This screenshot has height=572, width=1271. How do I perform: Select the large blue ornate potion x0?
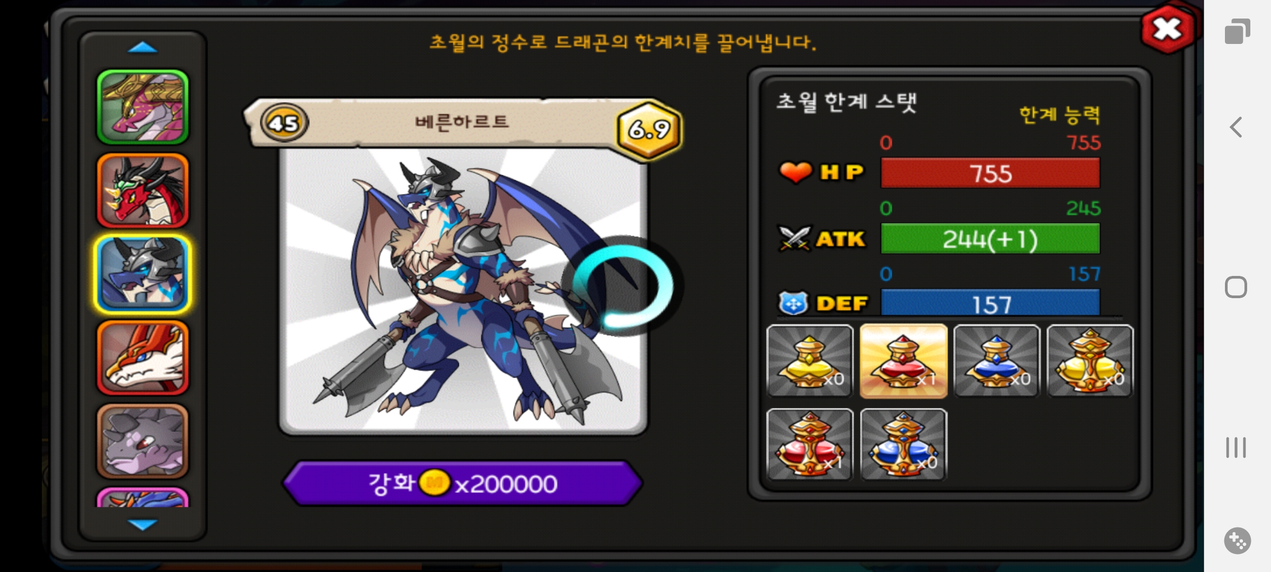tap(903, 444)
